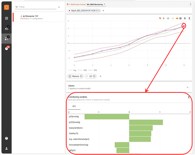Screen dimensions: 195x155
Task: Download the chart using the download icon
Action: 189,19
